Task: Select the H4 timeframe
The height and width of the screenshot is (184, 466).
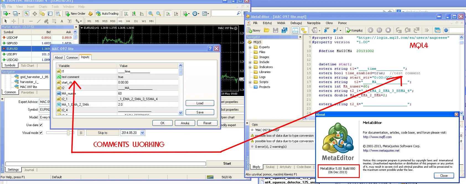Action: 128,21
